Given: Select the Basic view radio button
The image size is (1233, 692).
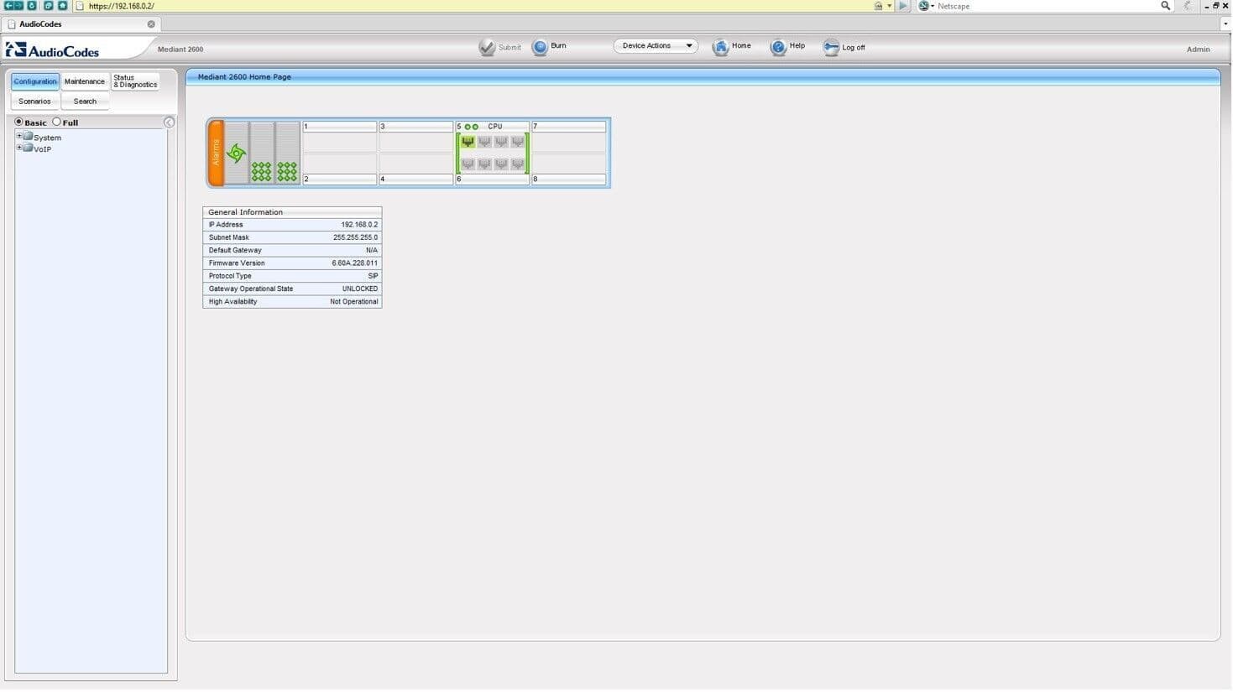Looking at the screenshot, I should pyautogui.click(x=18, y=122).
